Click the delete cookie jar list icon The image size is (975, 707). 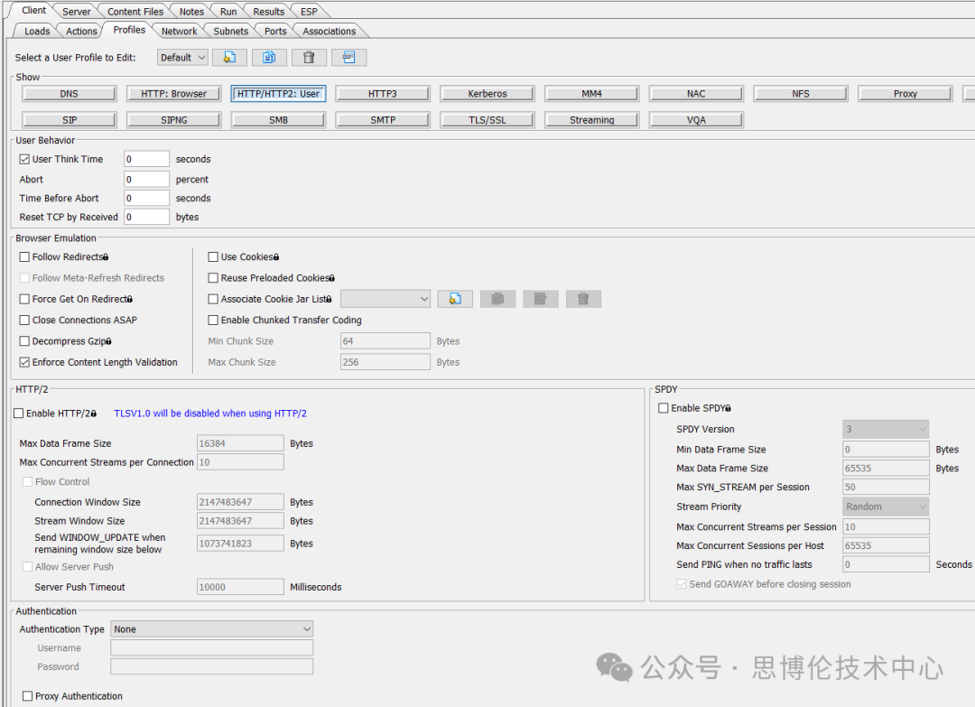coord(583,299)
